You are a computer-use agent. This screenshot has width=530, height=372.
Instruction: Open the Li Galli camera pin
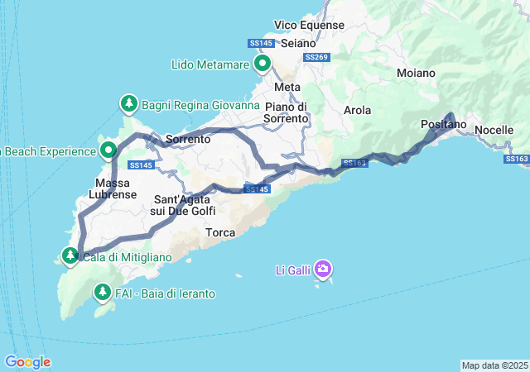click(x=323, y=269)
